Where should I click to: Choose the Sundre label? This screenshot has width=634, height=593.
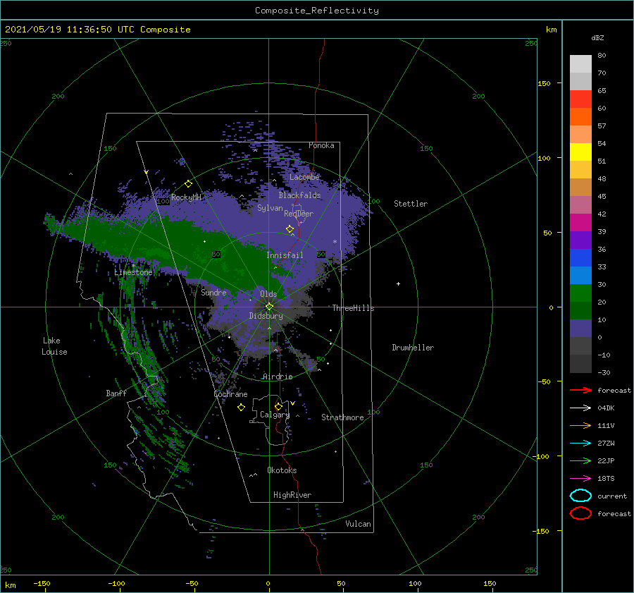pos(214,292)
